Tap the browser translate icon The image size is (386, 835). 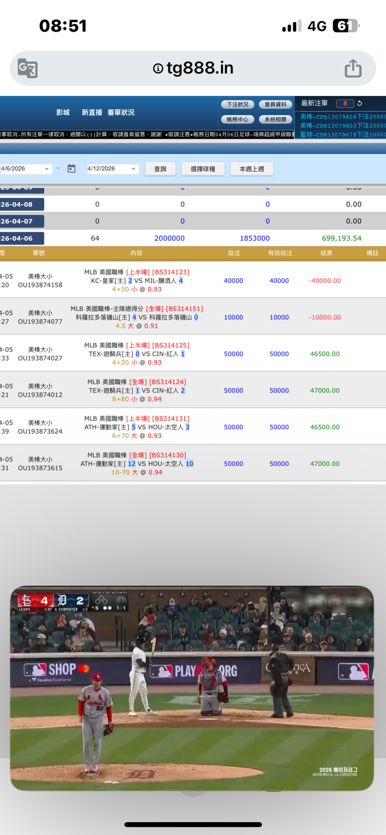(x=28, y=68)
